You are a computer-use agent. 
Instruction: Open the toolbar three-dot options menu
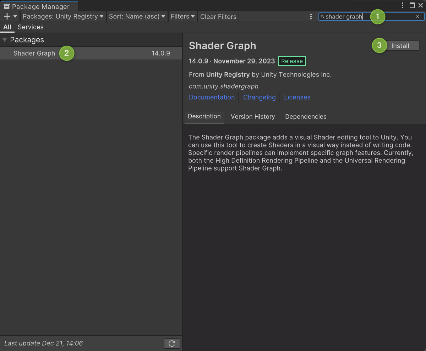311,17
